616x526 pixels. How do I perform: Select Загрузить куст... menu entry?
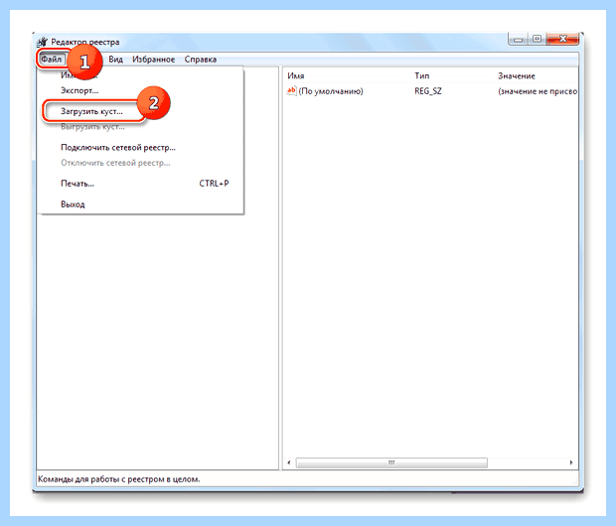[x=91, y=111]
